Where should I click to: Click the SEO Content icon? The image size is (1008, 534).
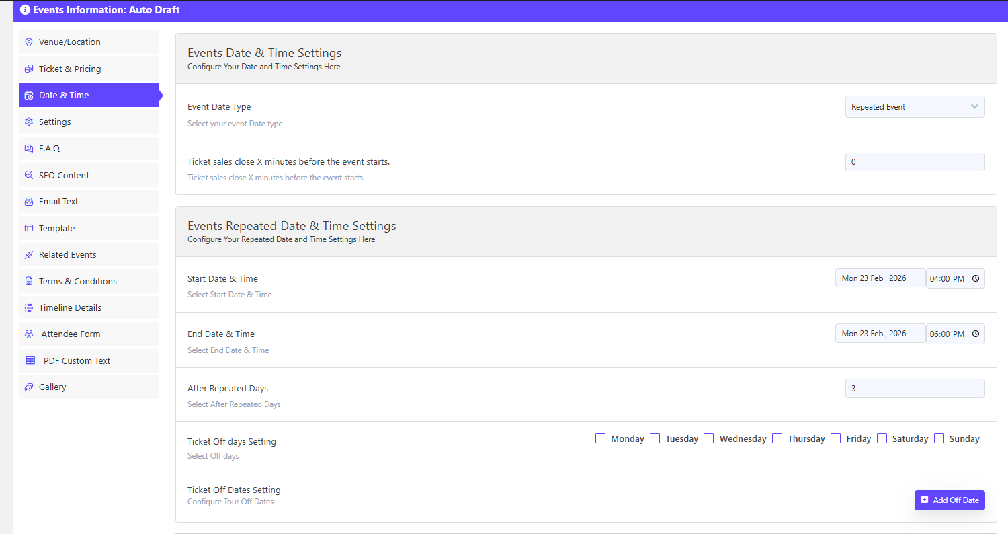pyautogui.click(x=28, y=175)
